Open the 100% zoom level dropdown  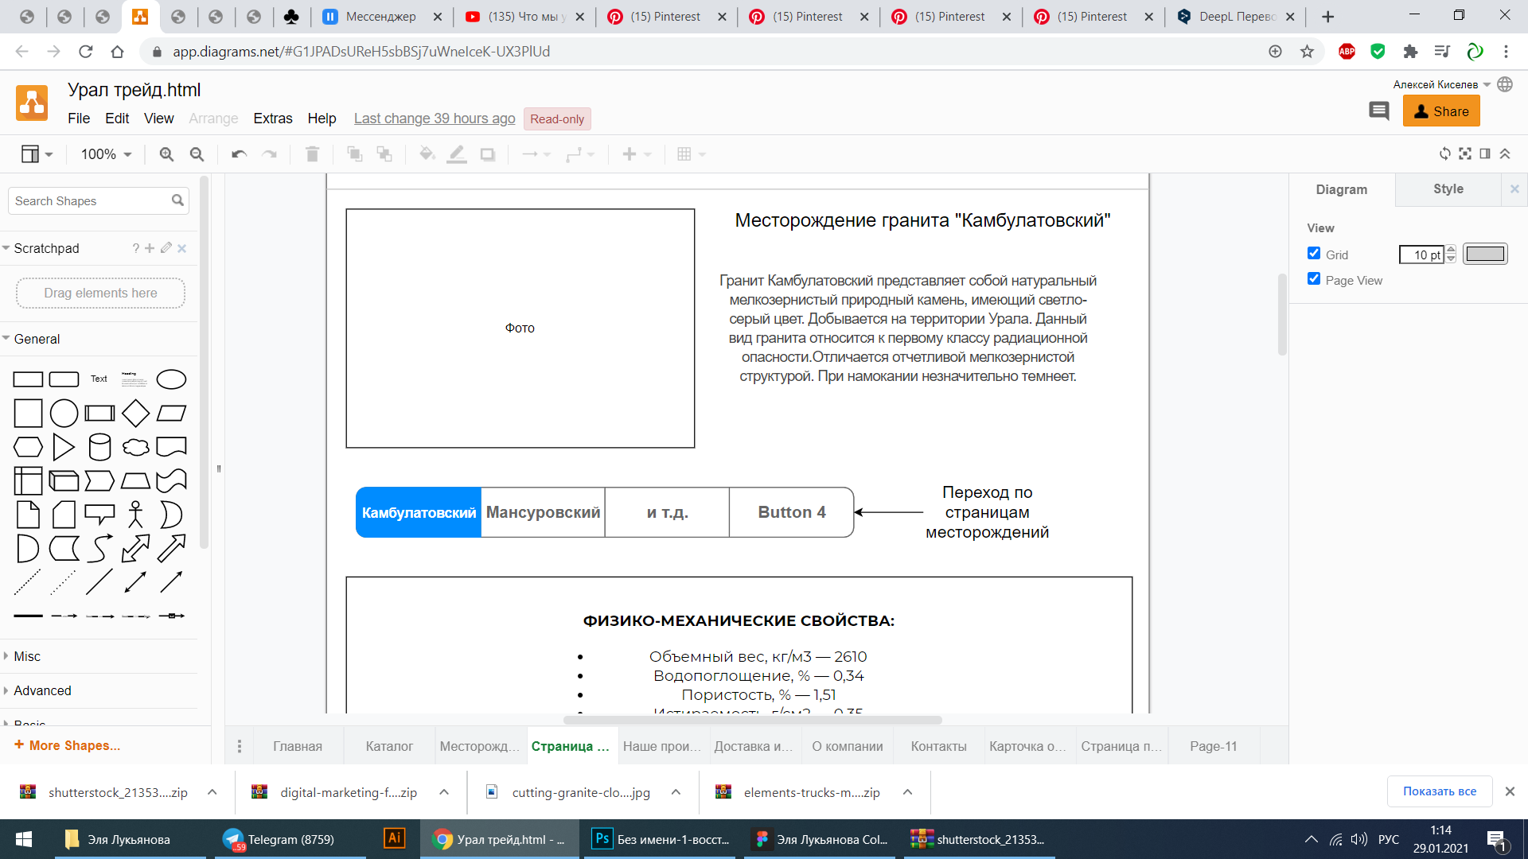click(x=106, y=154)
